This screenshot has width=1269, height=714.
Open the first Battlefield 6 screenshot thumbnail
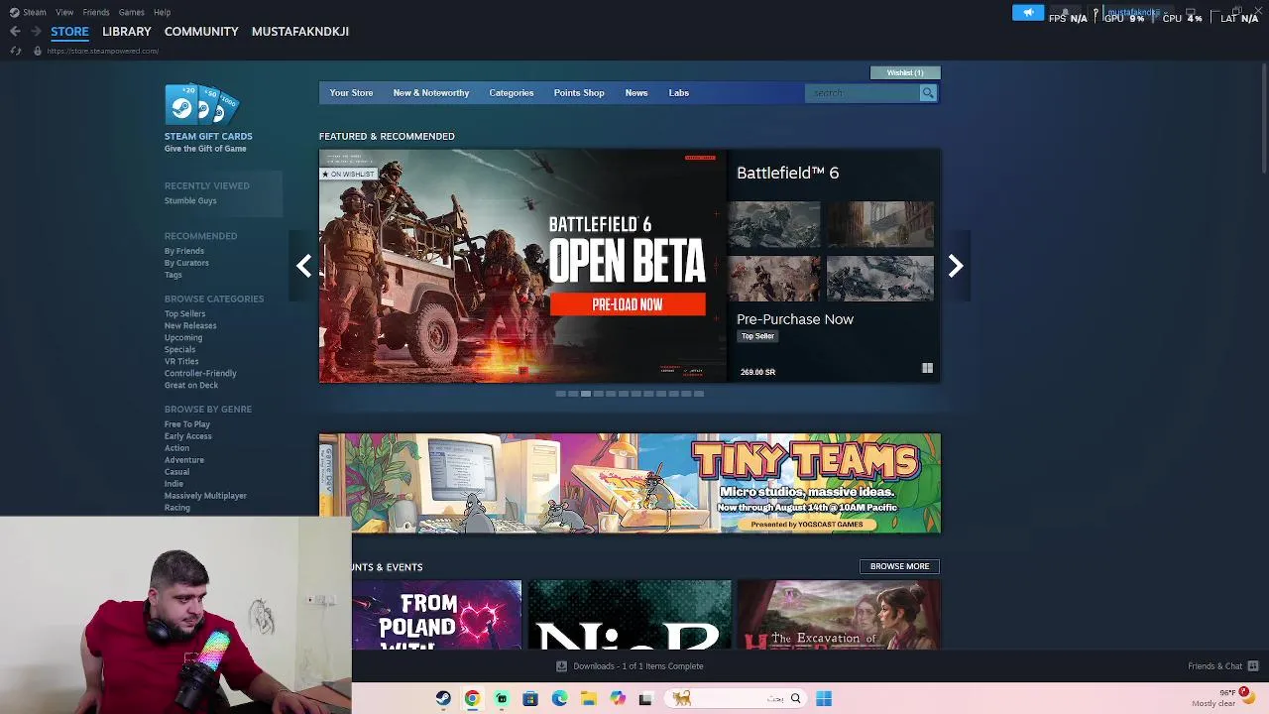tap(774, 224)
